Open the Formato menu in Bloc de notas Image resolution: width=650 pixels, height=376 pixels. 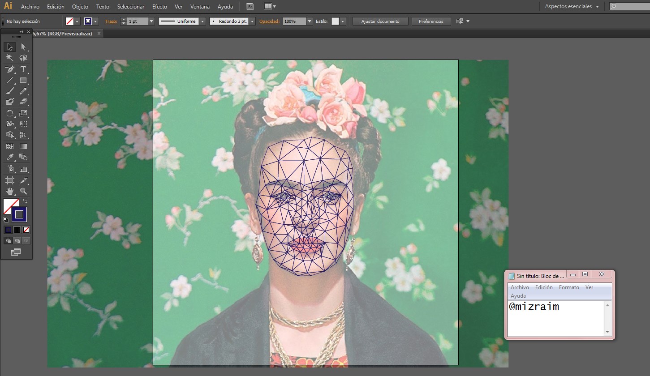[569, 287]
